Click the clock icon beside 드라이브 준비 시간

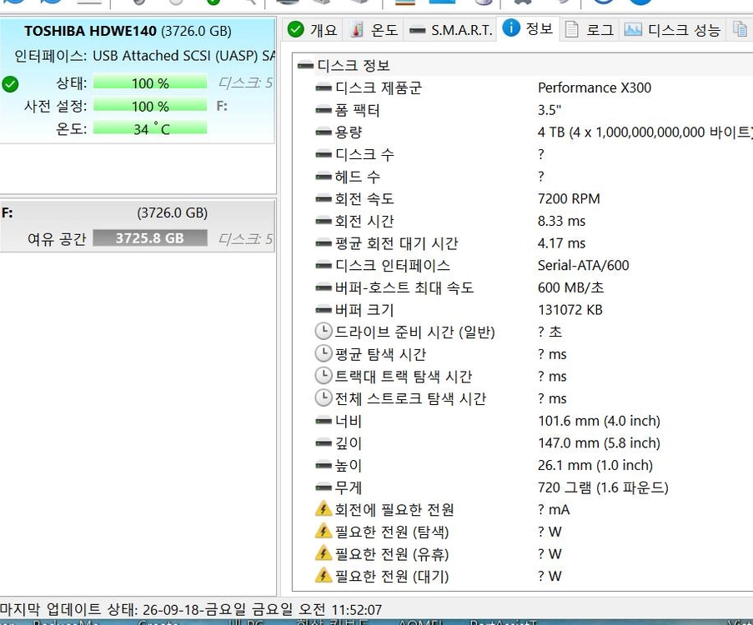pos(324,331)
